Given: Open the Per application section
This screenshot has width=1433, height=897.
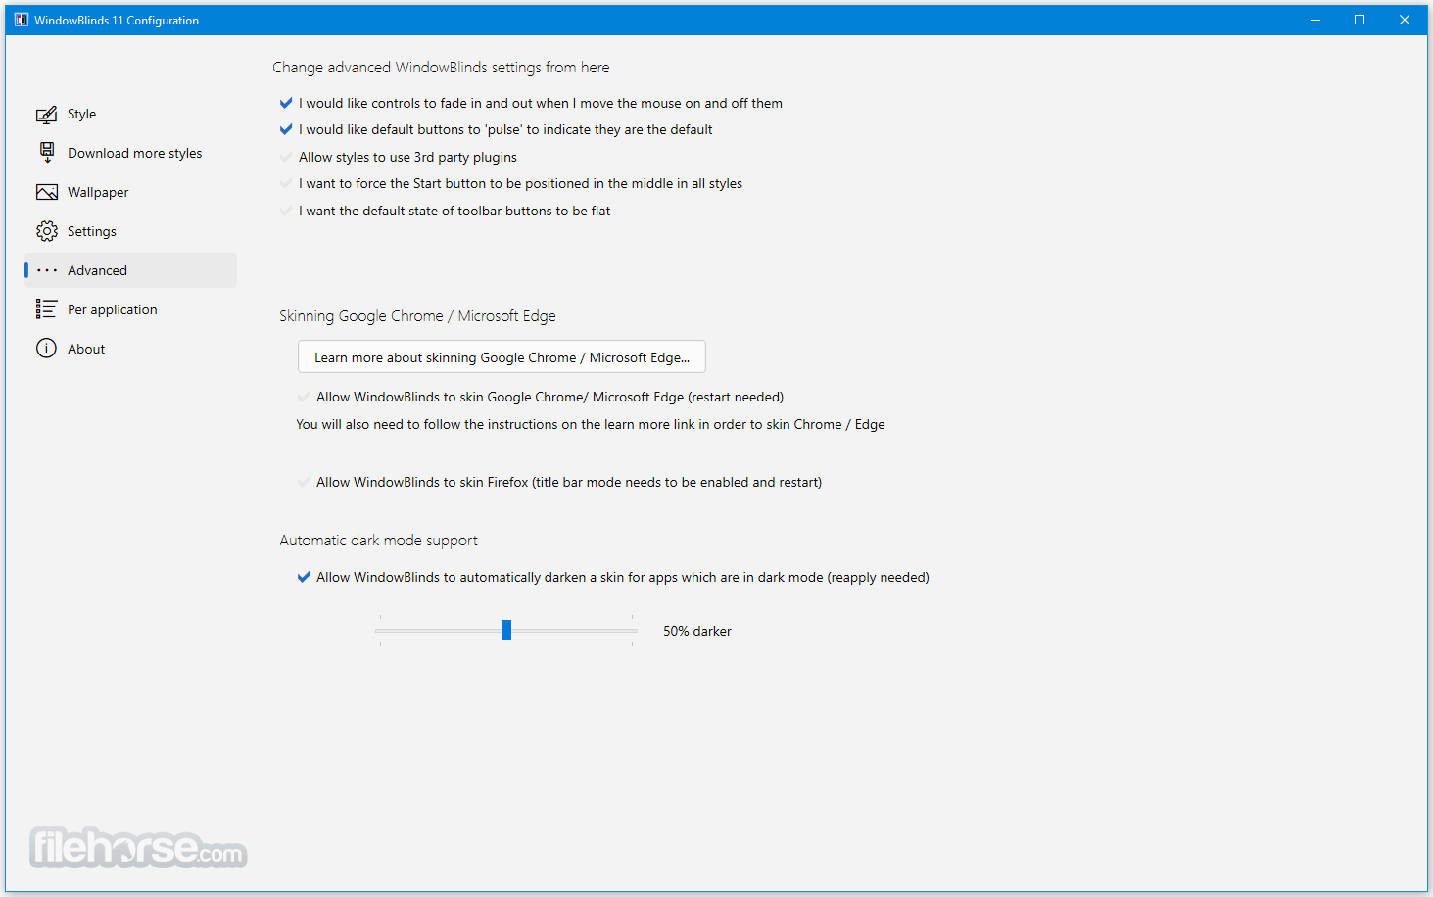Looking at the screenshot, I should [x=112, y=309].
